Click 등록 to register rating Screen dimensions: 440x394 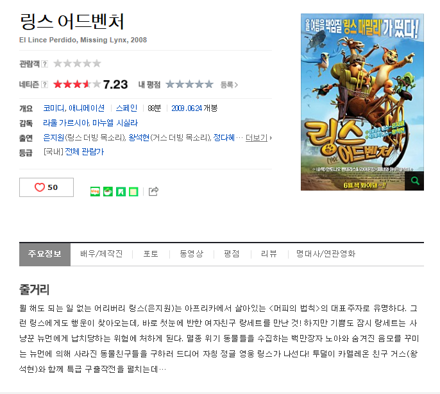tap(229, 85)
